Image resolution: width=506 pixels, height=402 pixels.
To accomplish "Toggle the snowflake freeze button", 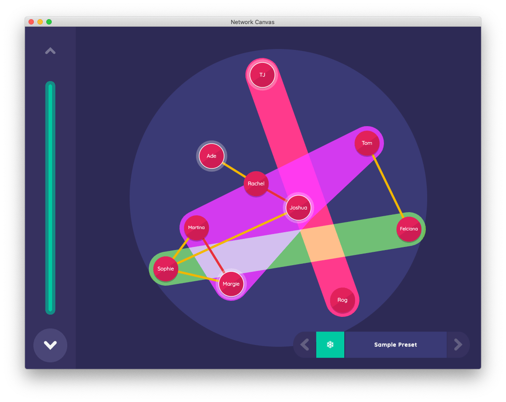I will (330, 345).
